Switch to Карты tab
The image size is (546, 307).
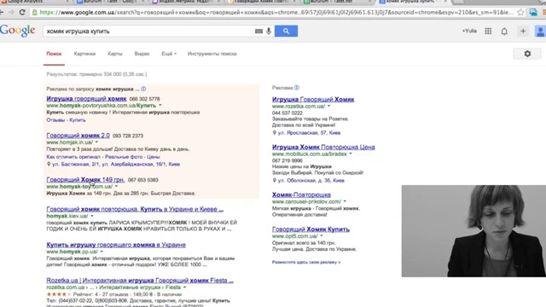pyautogui.click(x=115, y=54)
